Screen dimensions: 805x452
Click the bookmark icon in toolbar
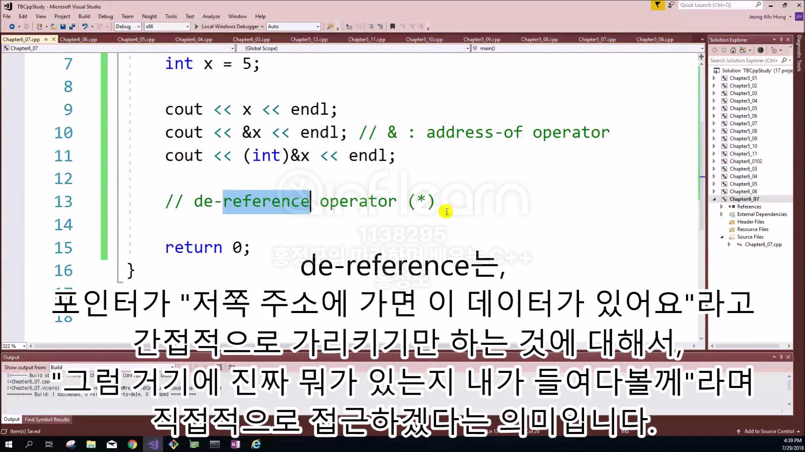pos(392,26)
